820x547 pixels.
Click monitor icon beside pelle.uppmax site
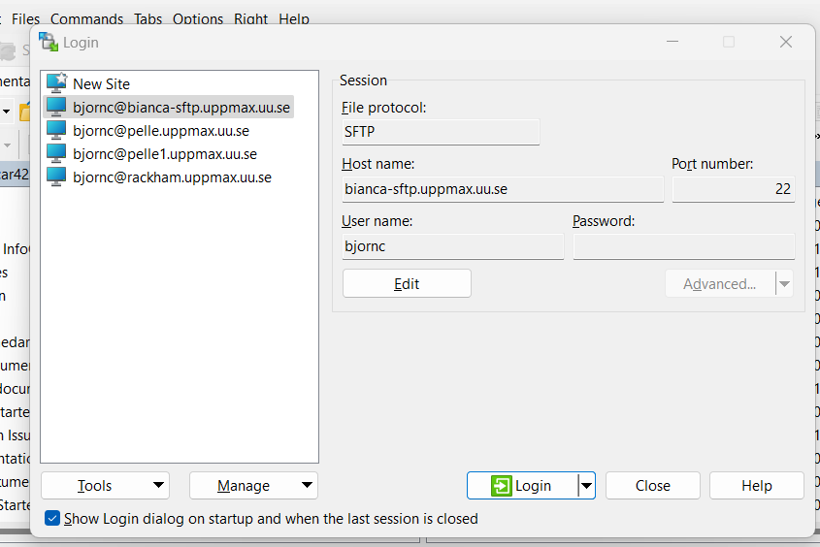56,130
